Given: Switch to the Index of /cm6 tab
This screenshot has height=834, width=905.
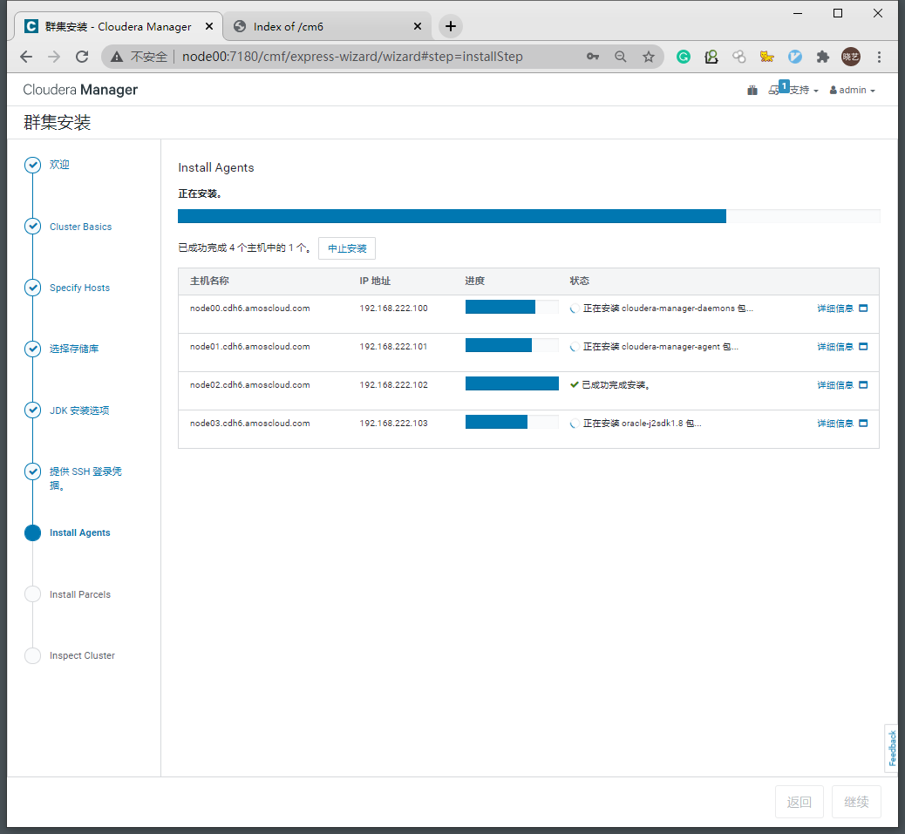Looking at the screenshot, I should (x=327, y=26).
